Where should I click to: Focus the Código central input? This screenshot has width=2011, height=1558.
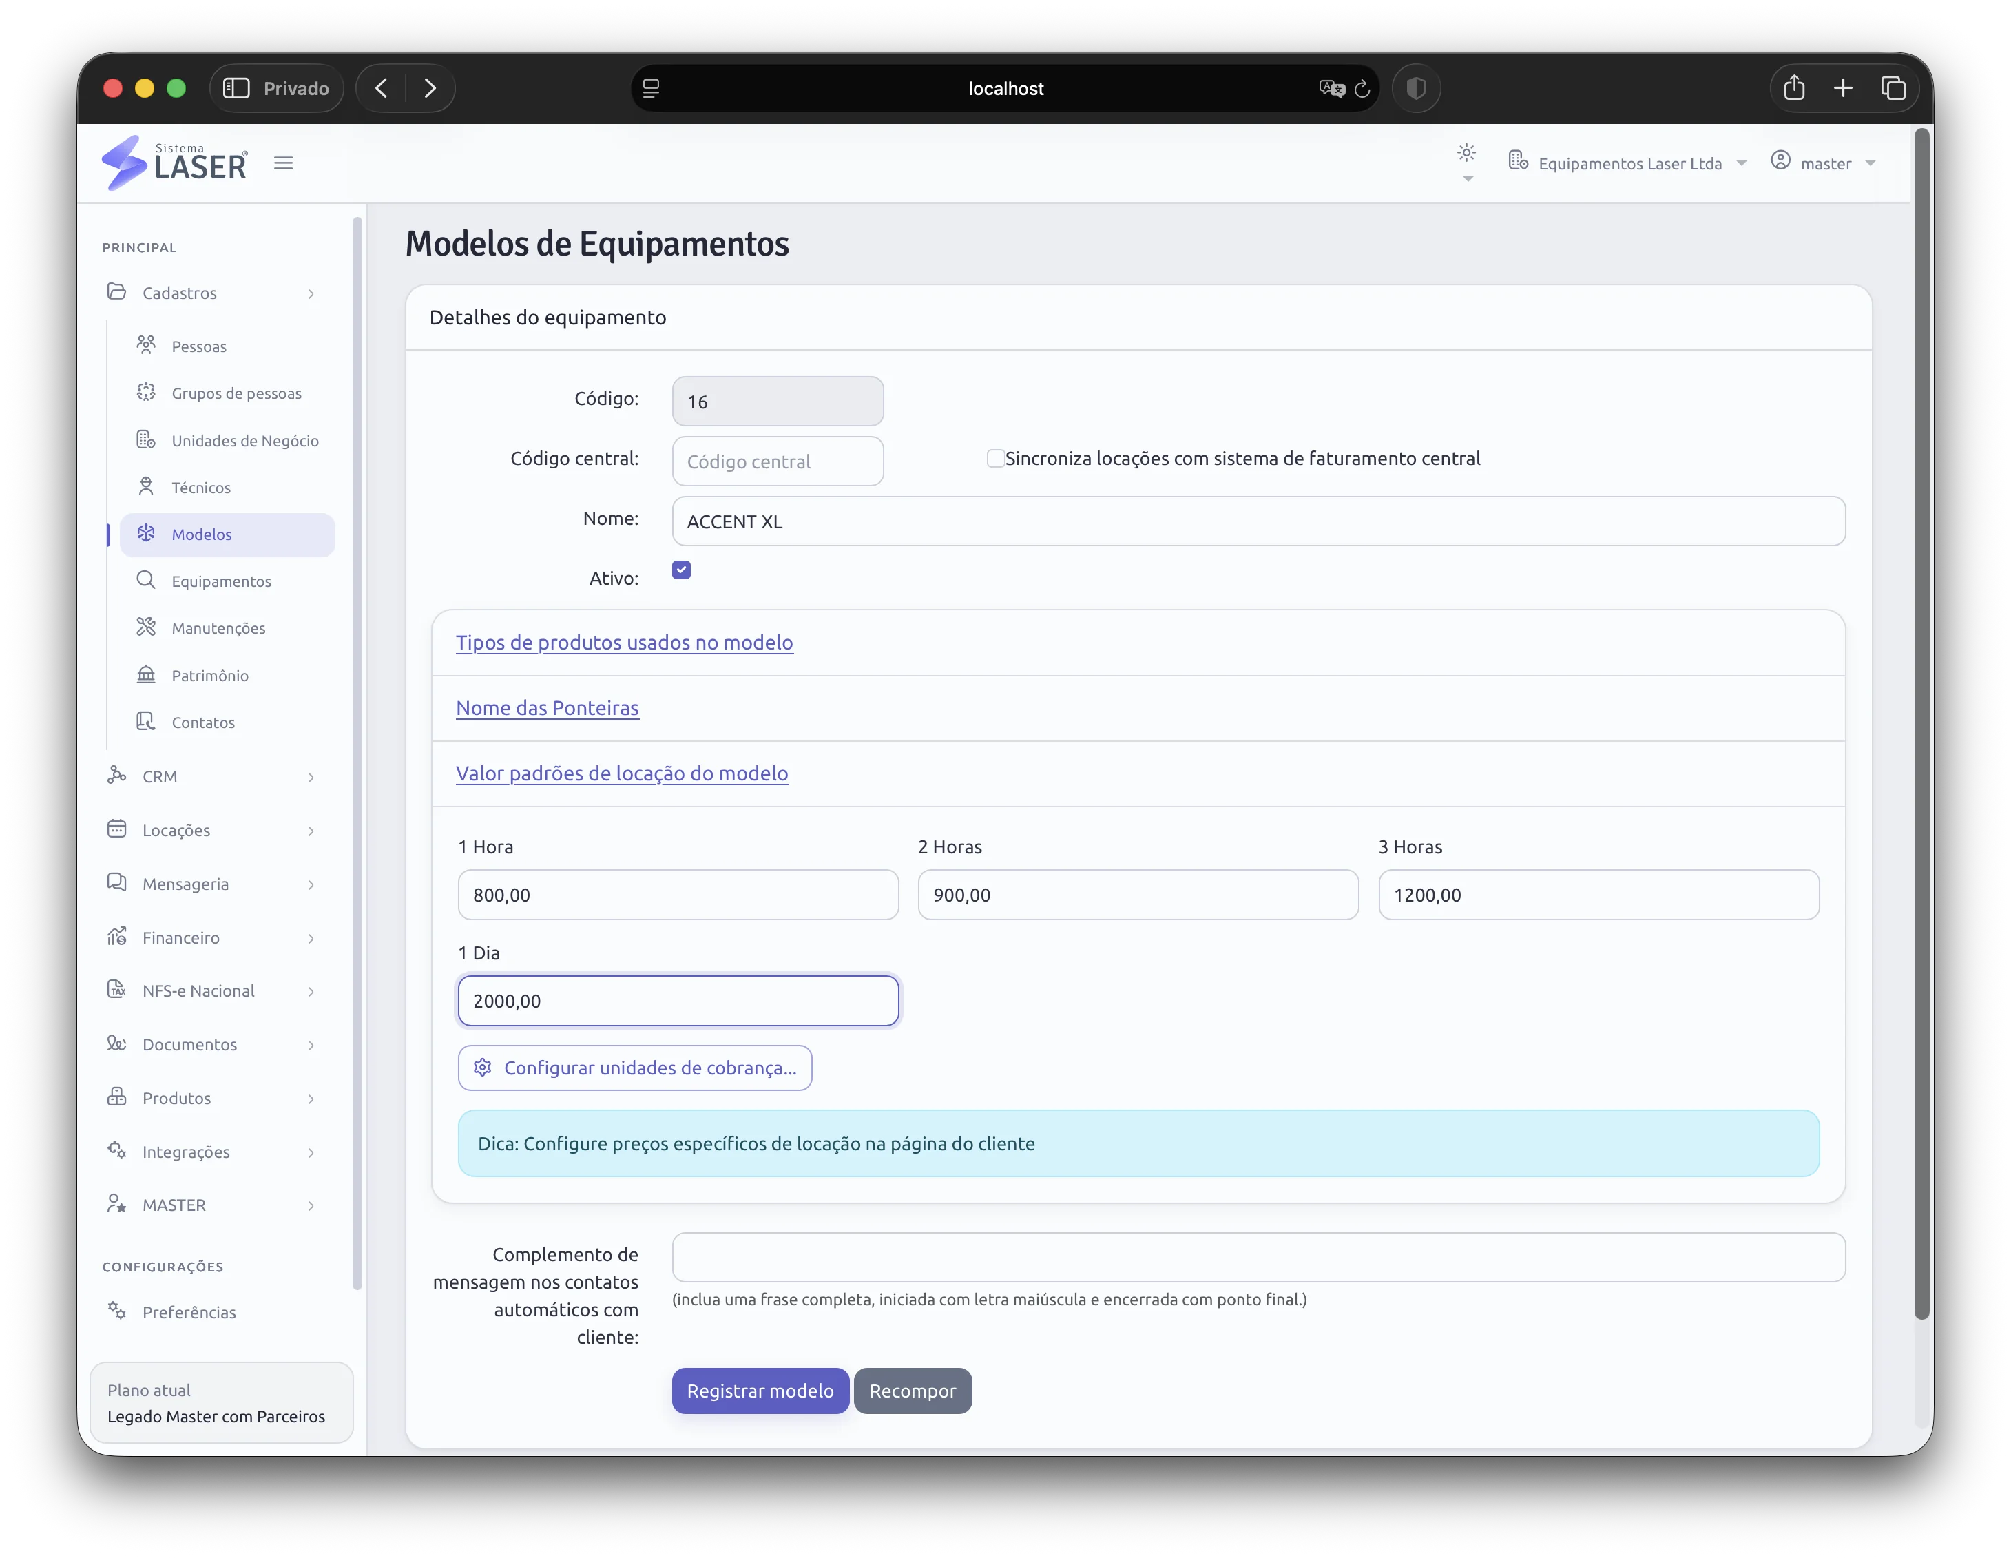click(778, 461)
